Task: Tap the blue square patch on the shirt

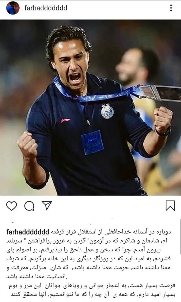Action: tap(92, 142)
